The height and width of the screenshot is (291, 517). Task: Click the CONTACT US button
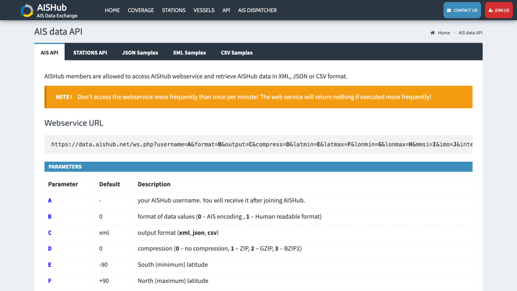(462, 10)
